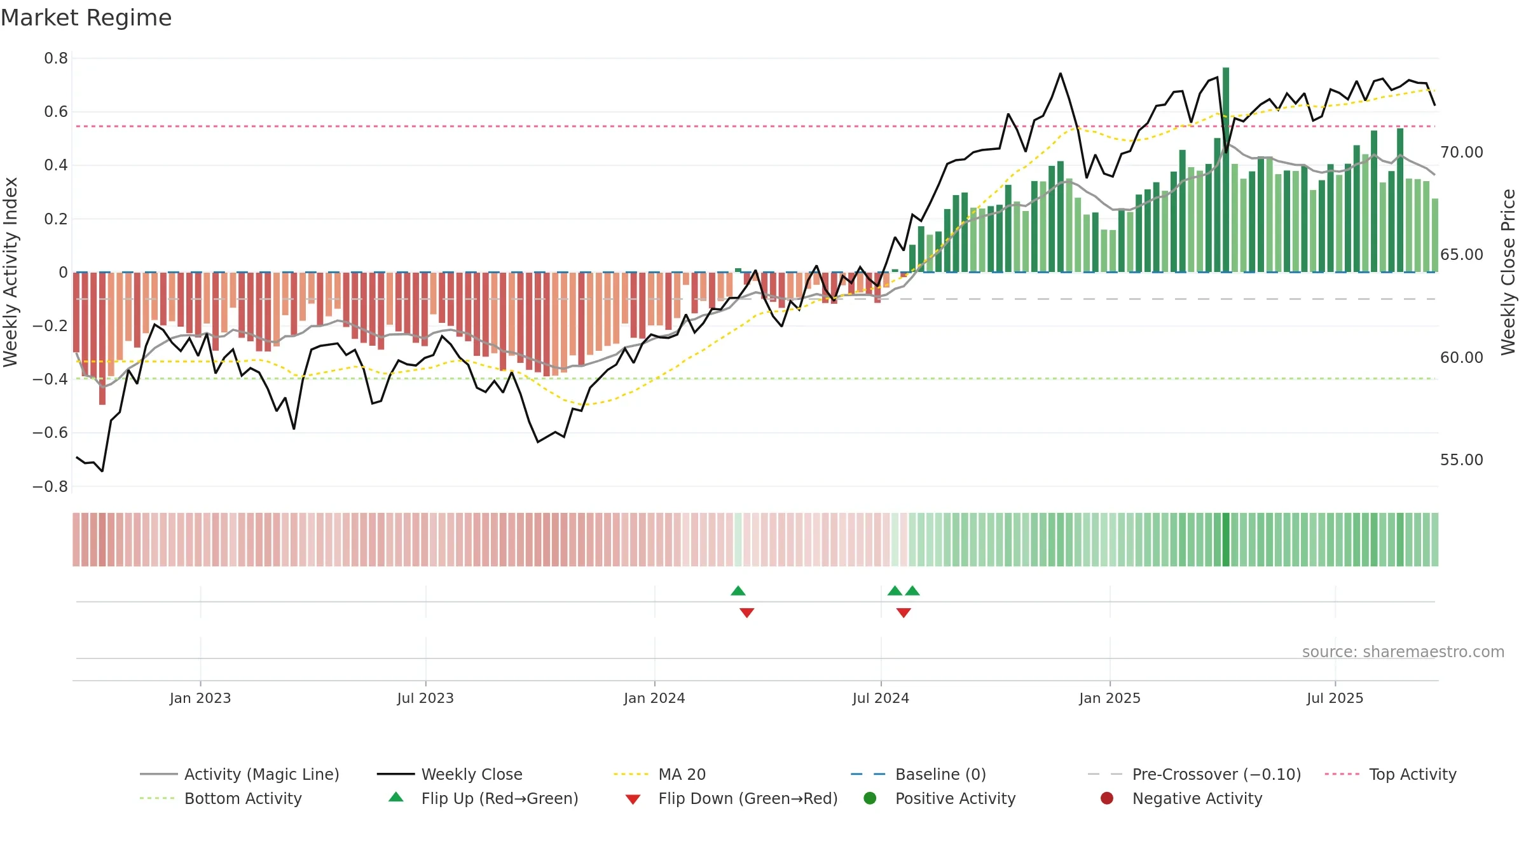
Task: Toggle Pre-Crossover (−0.10) legend entry
Action: pos(1194,774)
